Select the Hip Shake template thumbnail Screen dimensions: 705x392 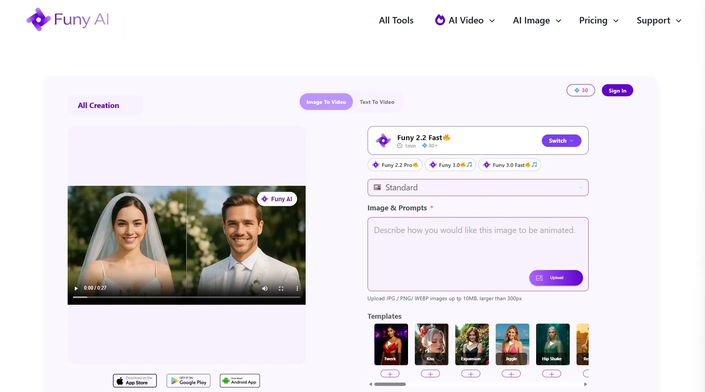[553, 344]
